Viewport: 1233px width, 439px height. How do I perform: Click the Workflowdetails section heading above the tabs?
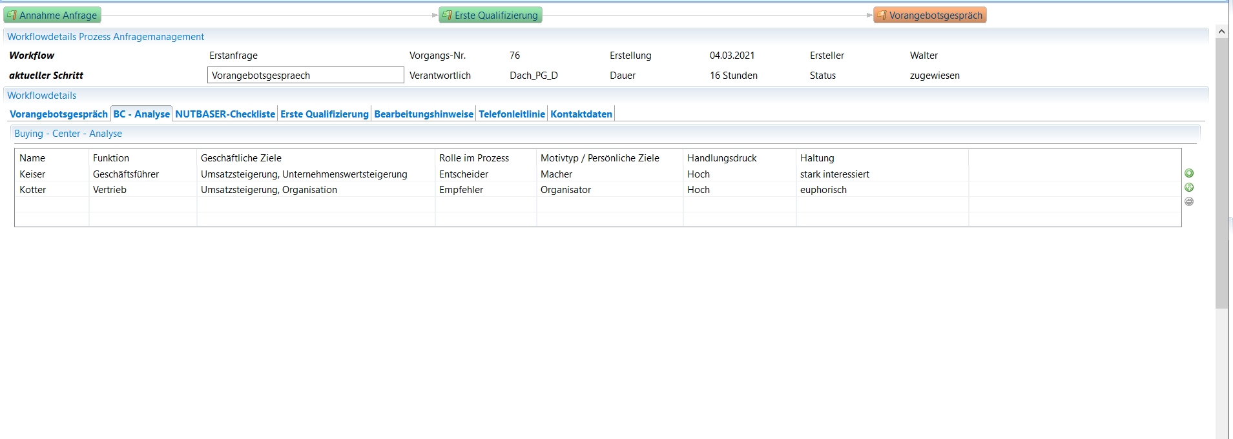pos(41,96)
